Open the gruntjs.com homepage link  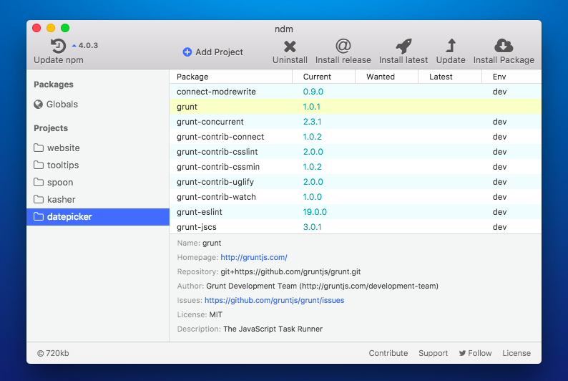(x=254, y=257)
